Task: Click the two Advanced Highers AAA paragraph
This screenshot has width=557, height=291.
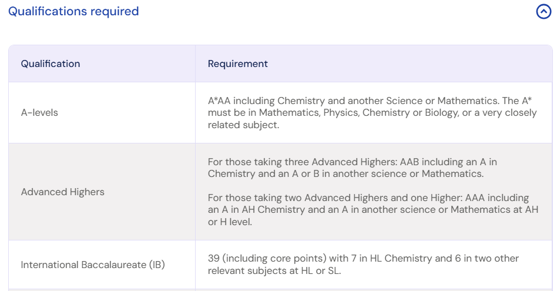Action: tap(373, 210)
